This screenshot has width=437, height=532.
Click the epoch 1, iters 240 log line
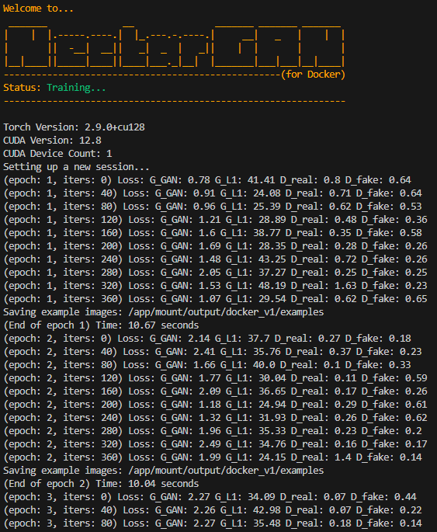coord(215,259)
